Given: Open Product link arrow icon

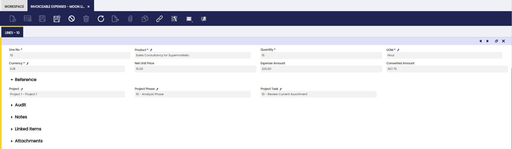Looking at the screenshot, I should click(x=151, y=50).
